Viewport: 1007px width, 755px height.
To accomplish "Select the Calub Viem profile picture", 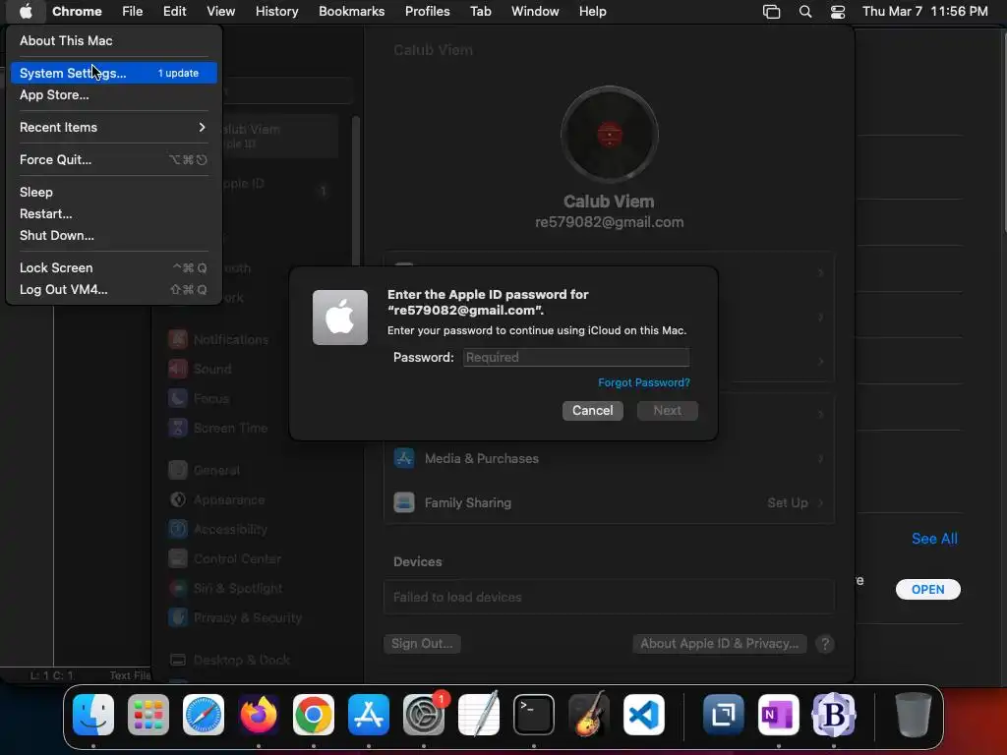I will [609, 135].
